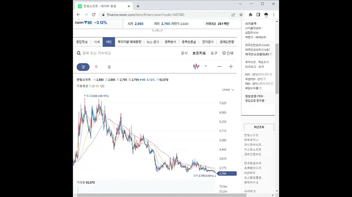352x197 pixels.
Task: Click the 최고 8,020 high marker
Action: coord(96,96)
